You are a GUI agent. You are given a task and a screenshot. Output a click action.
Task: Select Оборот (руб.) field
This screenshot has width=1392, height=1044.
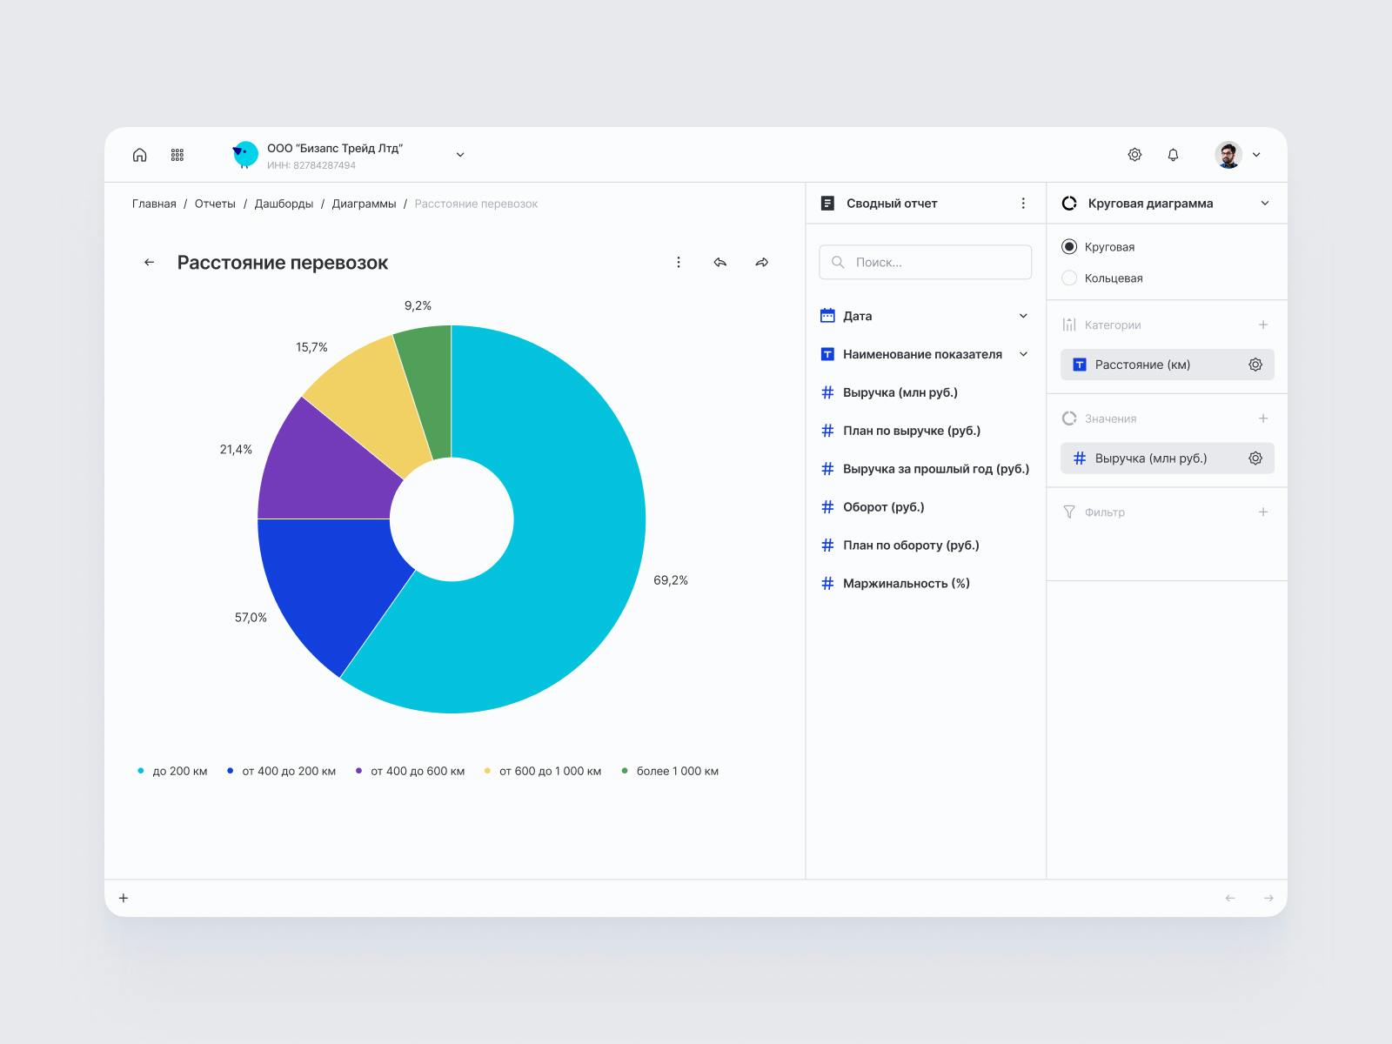tap(883, 507)
